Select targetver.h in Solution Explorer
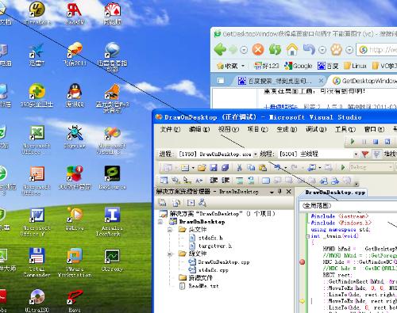The width and height of the screenshot is (397, 313). point(210,246)
